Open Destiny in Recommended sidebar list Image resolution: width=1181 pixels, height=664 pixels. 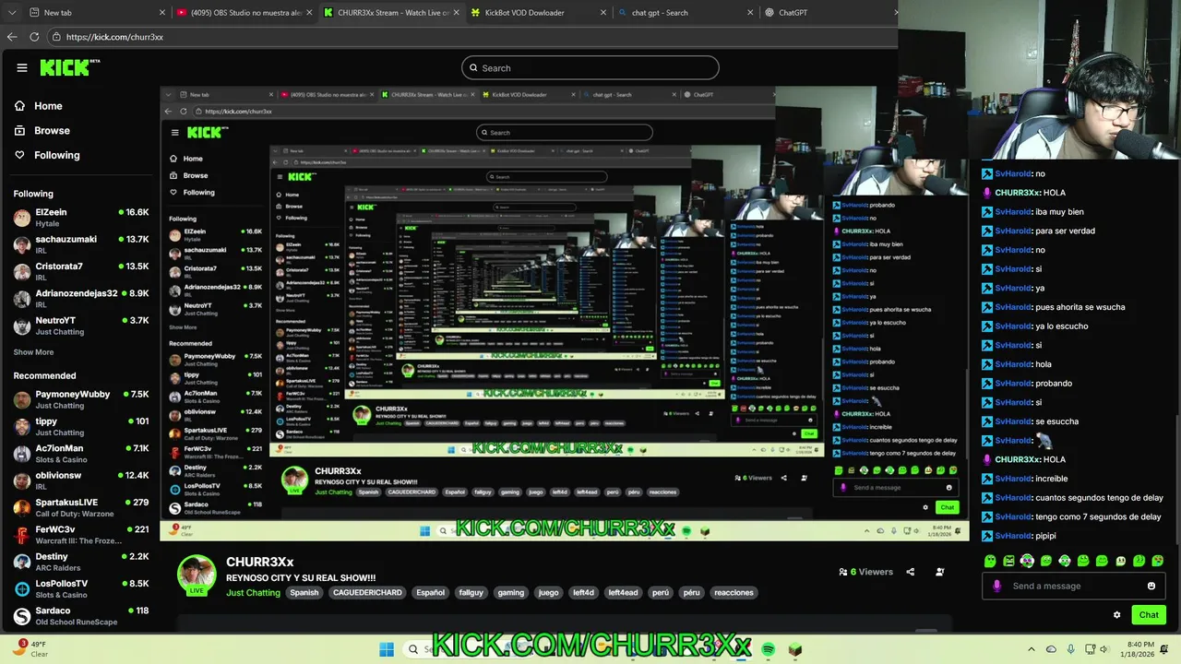point(81,562)
